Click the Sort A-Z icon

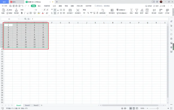click(x=142, y=10)
